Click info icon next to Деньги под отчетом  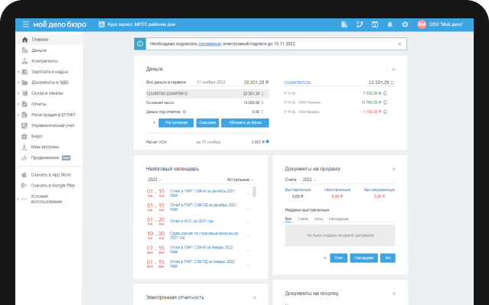click(x=184, y=112)
